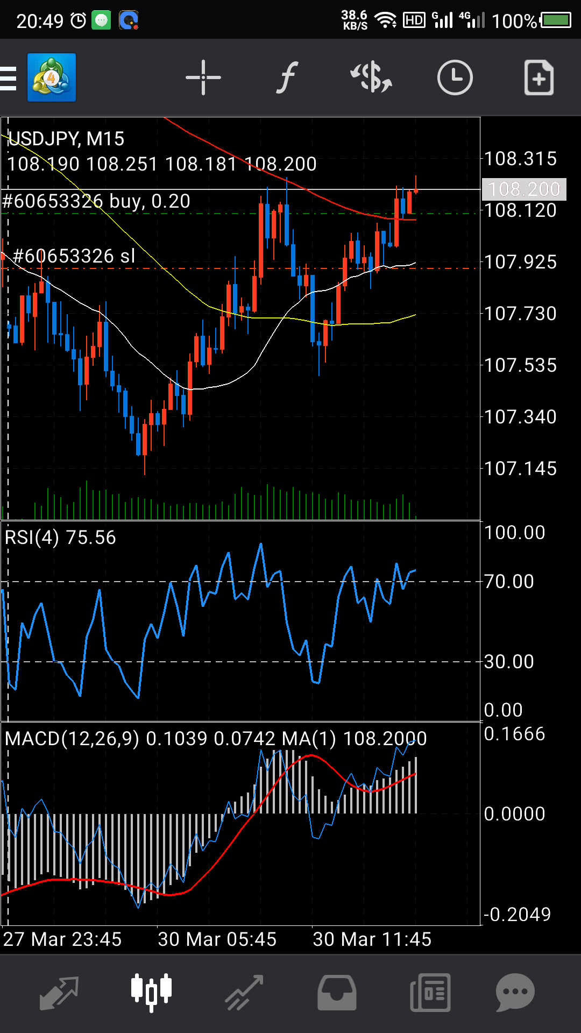Select the #60653326 sl stop-loss label
Image resolution: width=581 pixels, height=1033 pixels.
click(x=74, y=256)
